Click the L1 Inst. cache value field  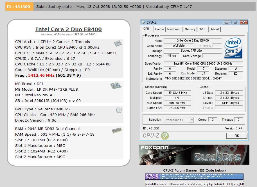tap(229, 98)
